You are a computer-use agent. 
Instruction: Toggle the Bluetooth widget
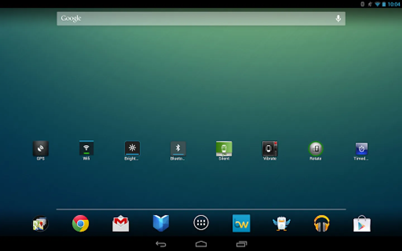(178, 151)
